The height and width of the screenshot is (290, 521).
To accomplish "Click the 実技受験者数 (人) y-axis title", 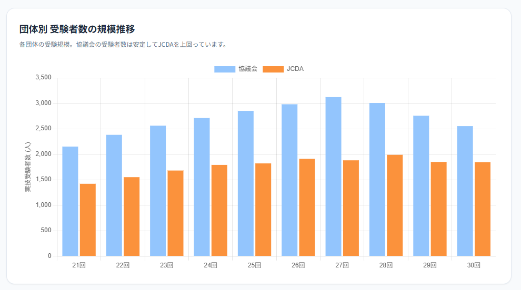I will pyautogui.click(x=27, y=167).
